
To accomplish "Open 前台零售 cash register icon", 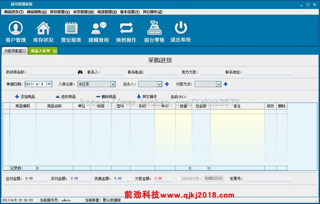I will point(154,32).
